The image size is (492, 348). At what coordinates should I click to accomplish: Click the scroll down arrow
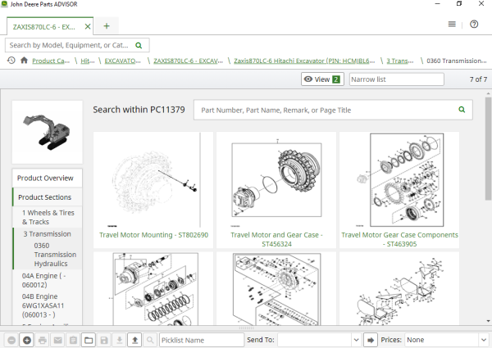(x=488, y=321)
